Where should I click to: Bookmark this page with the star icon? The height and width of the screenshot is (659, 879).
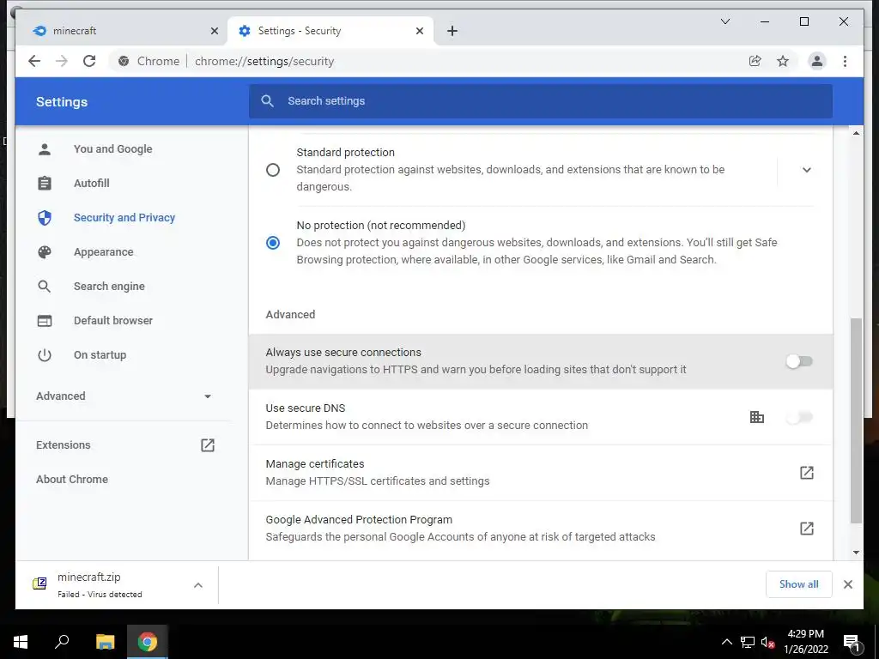click(x=783, y=61)
